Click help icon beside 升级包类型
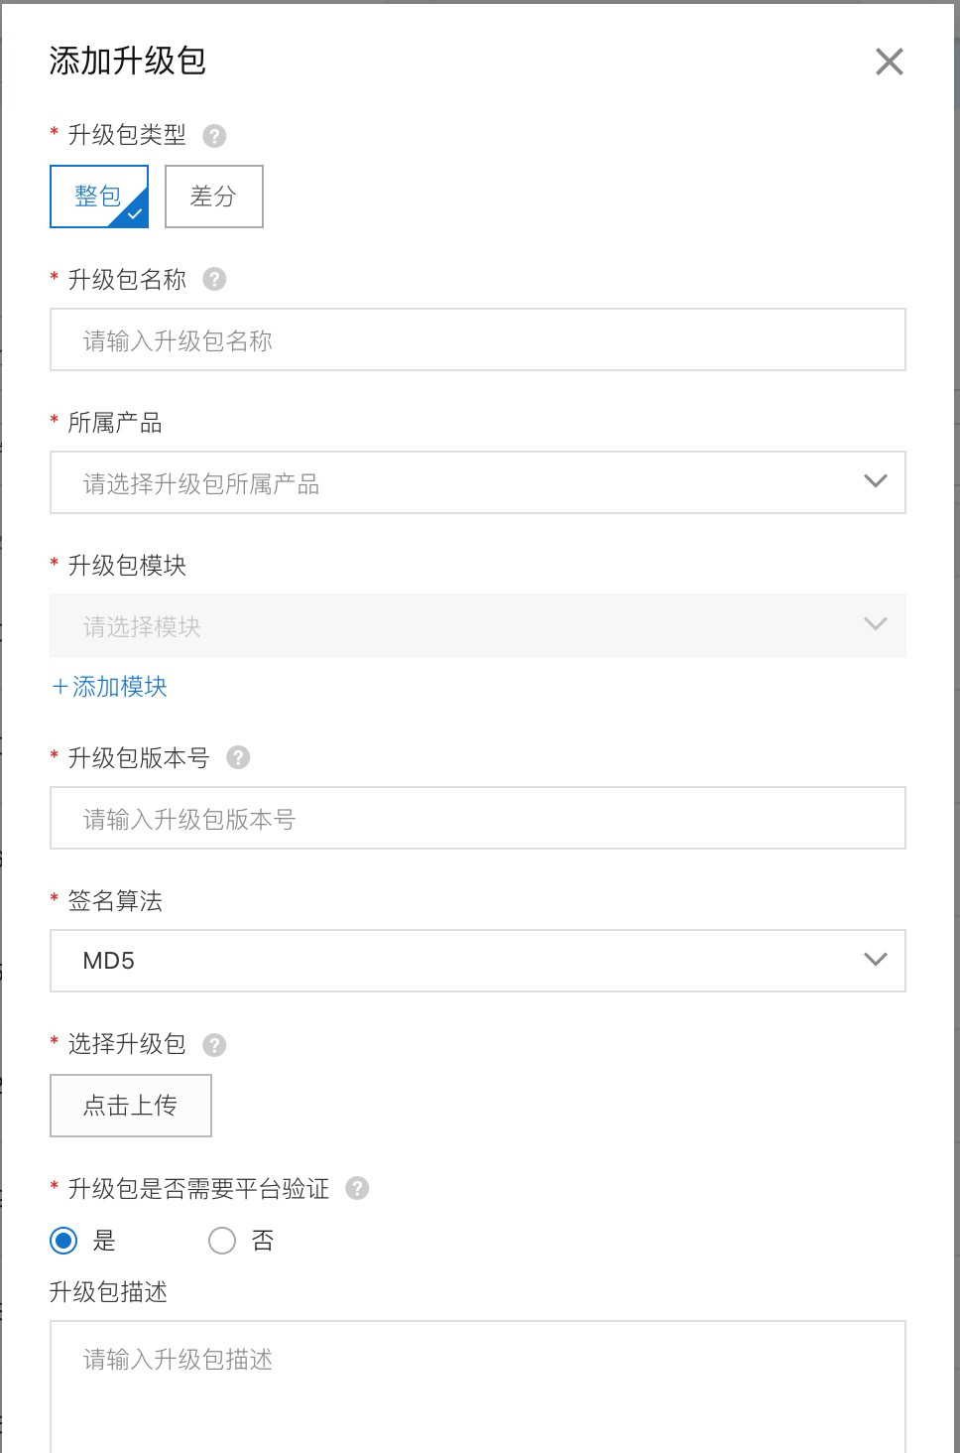 click(x=214, y=136)
